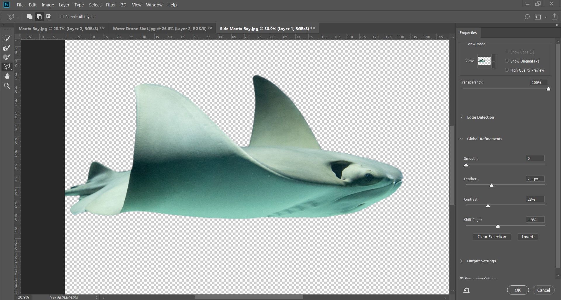This screenshot has width=561, height=300.
Task: Open Photoshop search via magnifier icon
Action: pyautogui.click(x=527, y=17)
